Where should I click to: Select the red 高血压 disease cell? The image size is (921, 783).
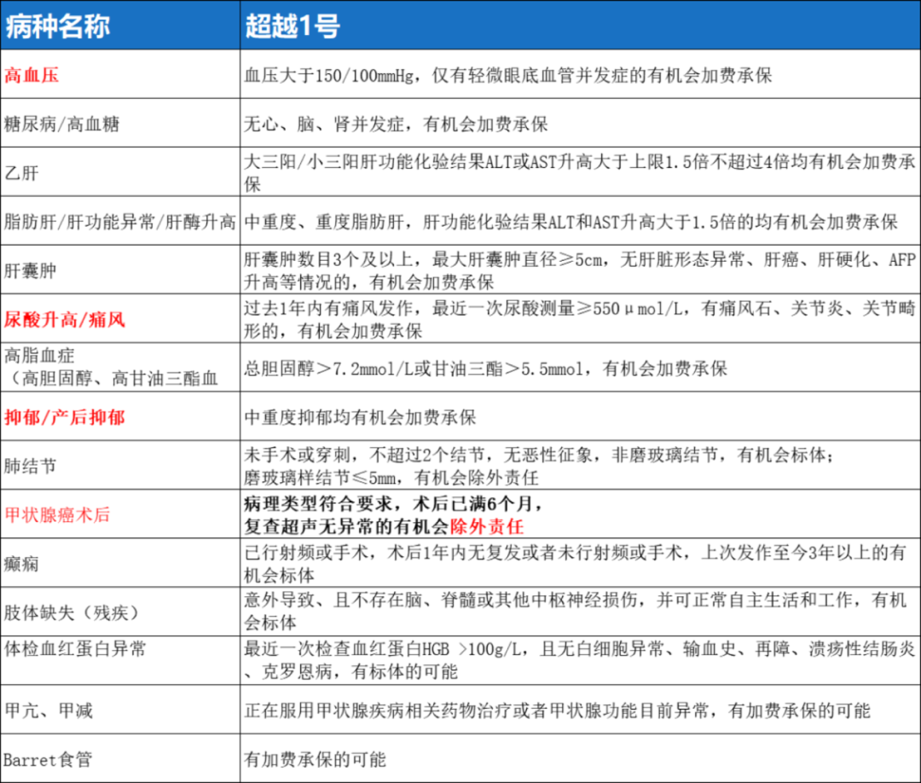(x=120, y=74)
